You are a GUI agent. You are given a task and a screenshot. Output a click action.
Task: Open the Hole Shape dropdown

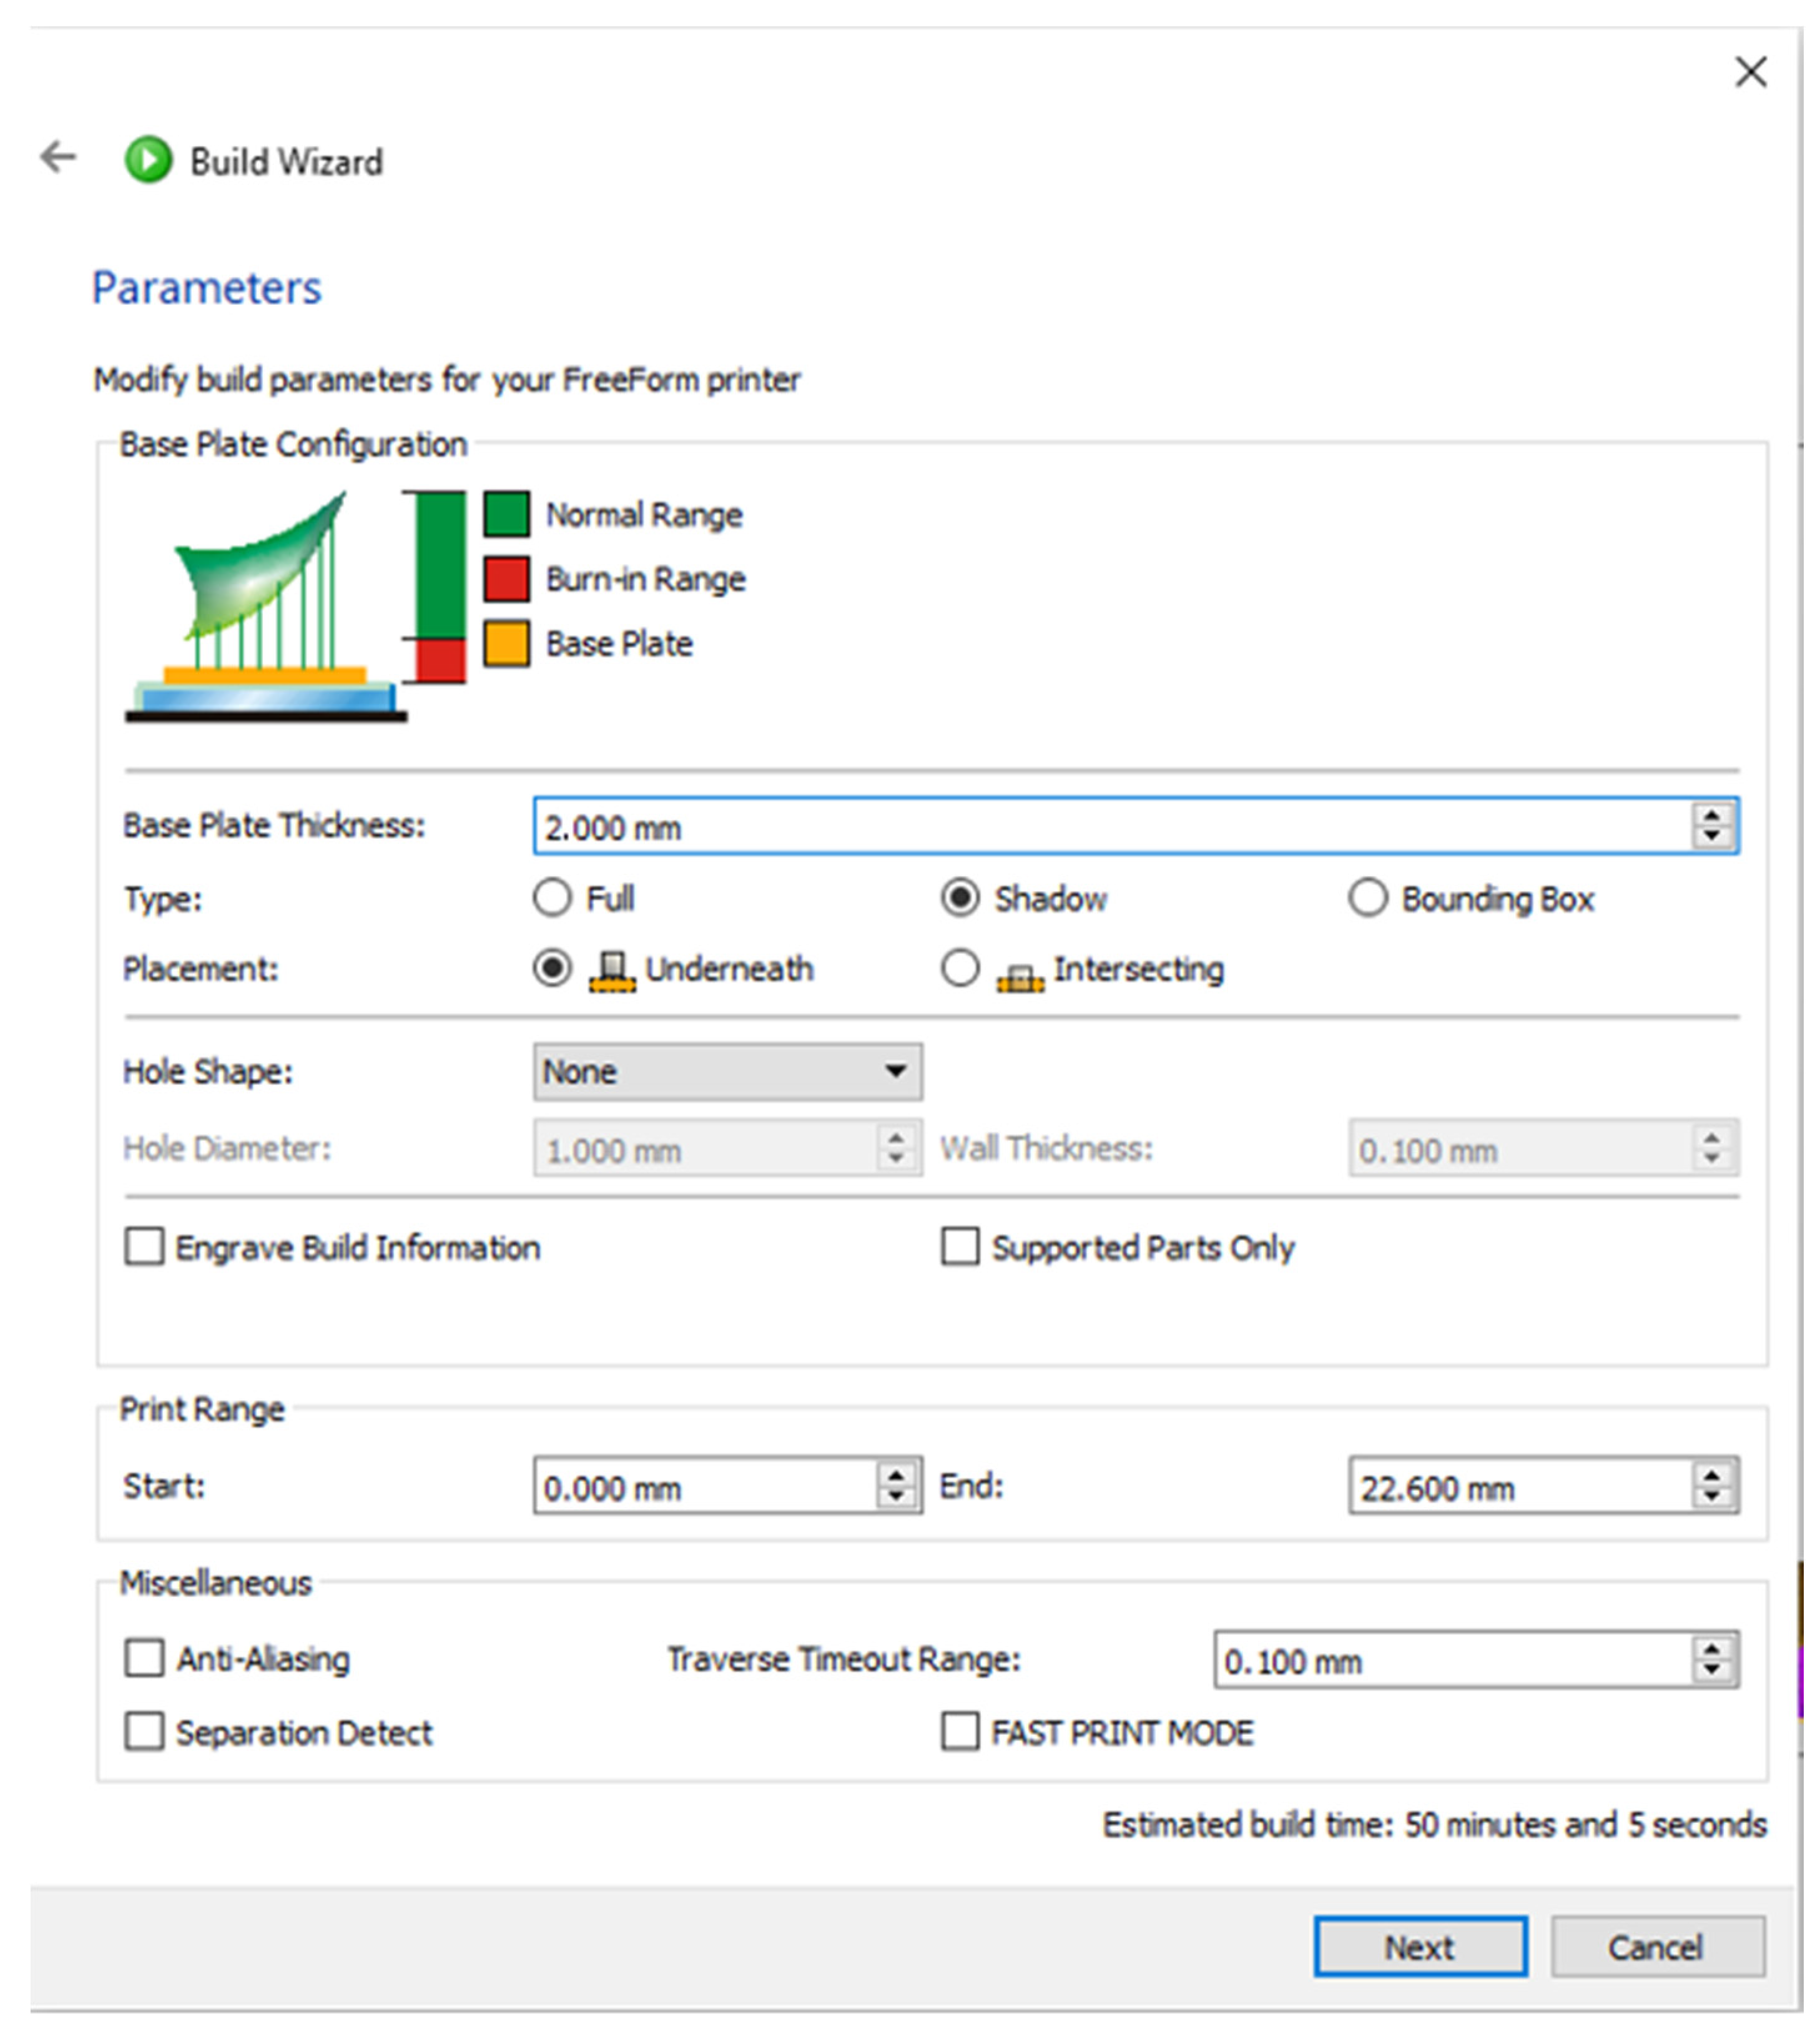pyautogui.click(x=727, y=1072)
